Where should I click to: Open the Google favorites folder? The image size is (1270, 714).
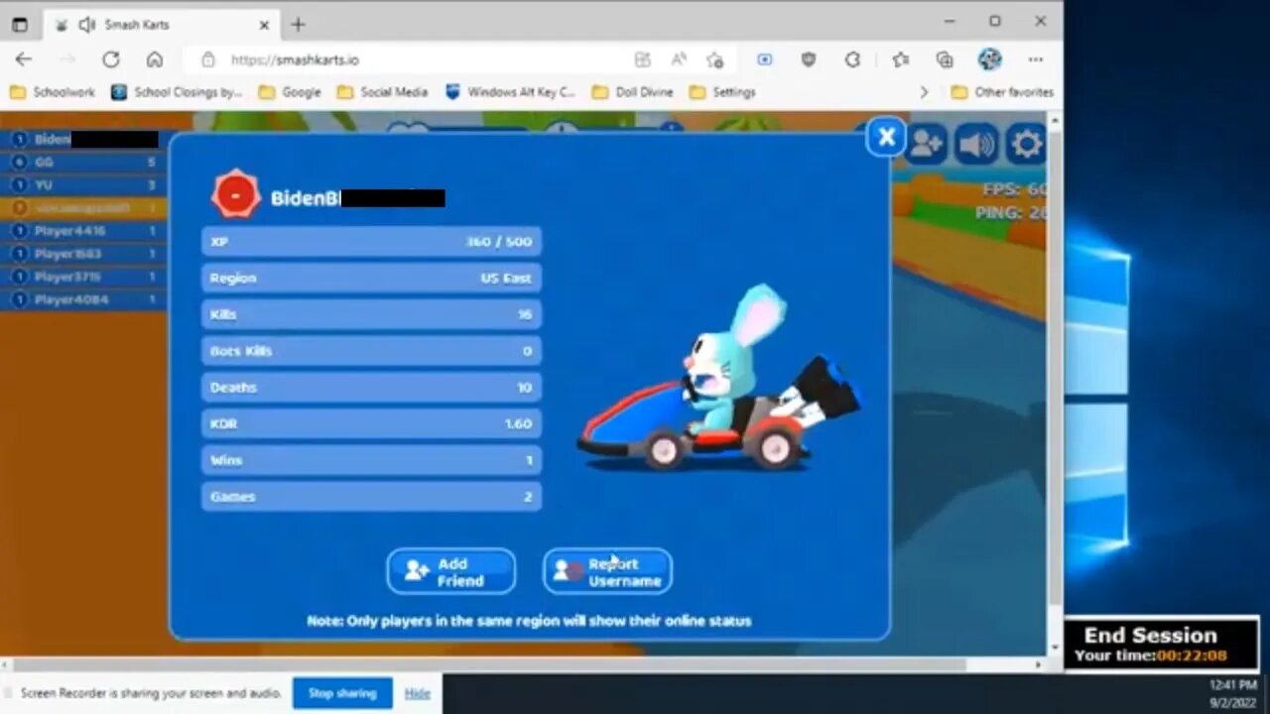tap(290, 92)
